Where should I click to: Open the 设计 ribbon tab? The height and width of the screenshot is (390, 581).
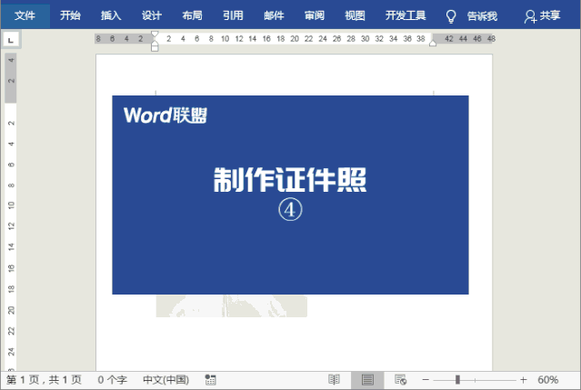coord(152,15)
